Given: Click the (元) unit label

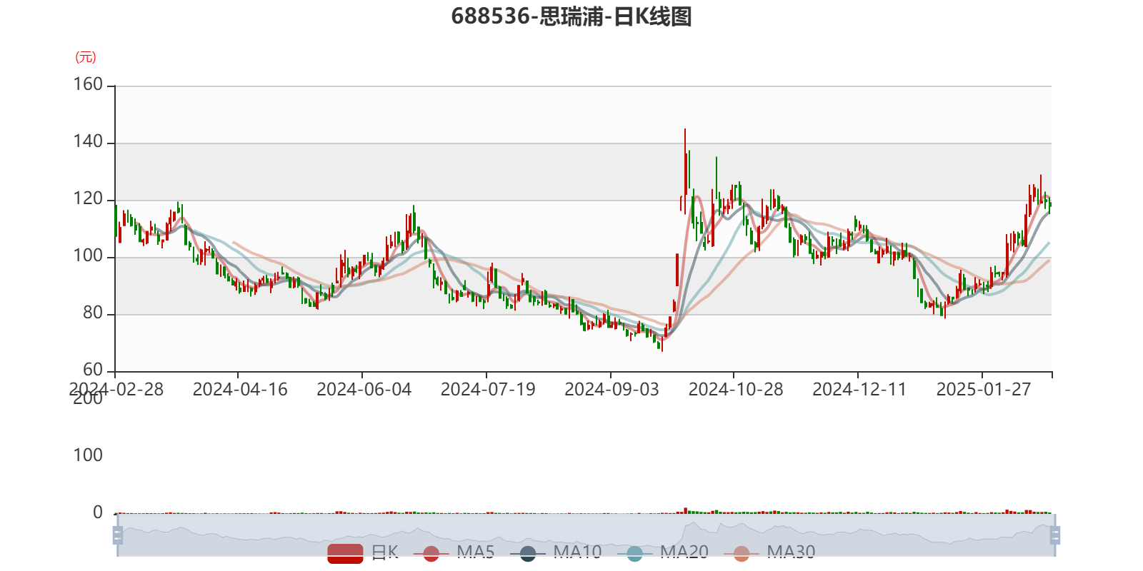Looking at the screenshot, I should click(x=86, y=57).
